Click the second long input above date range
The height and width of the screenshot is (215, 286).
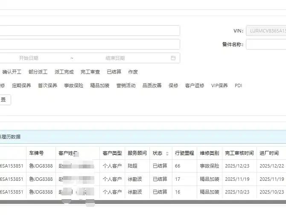[x=90, y=44]
